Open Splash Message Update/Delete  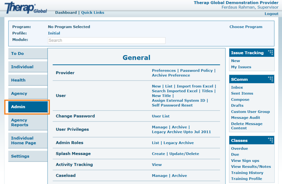tap(184, 154)
